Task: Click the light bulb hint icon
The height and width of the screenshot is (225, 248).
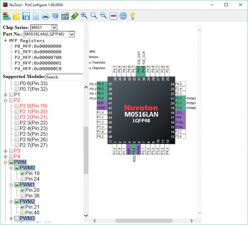Action: [x=133, y=16]
